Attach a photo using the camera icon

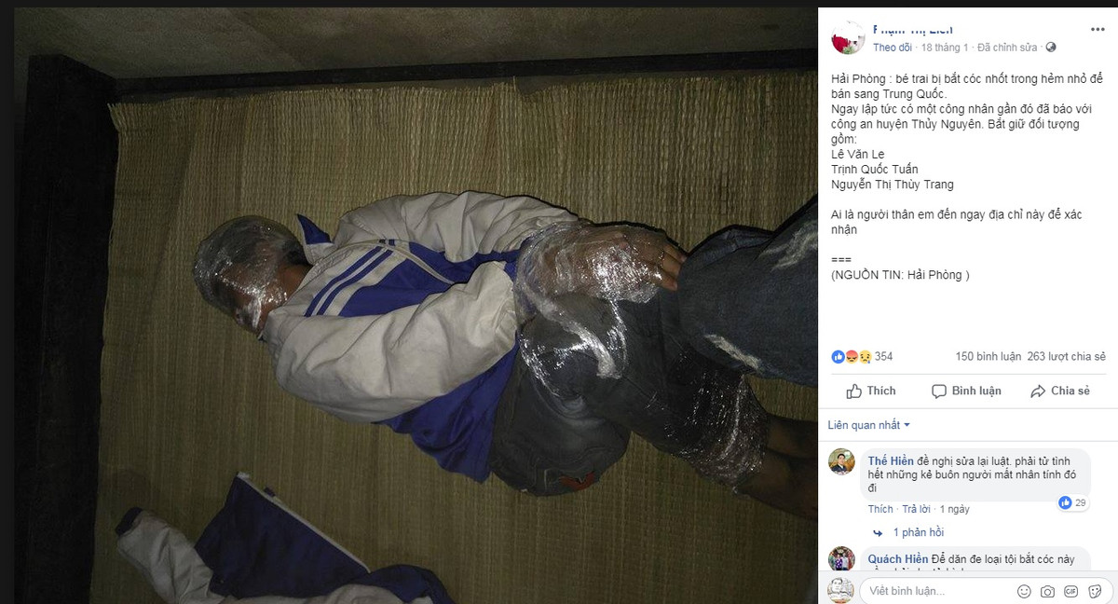[1047, 591]
